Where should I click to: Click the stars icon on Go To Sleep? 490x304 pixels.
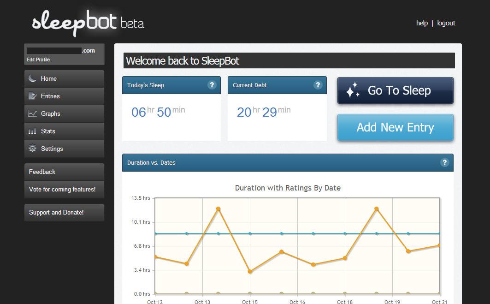(353, 90)
